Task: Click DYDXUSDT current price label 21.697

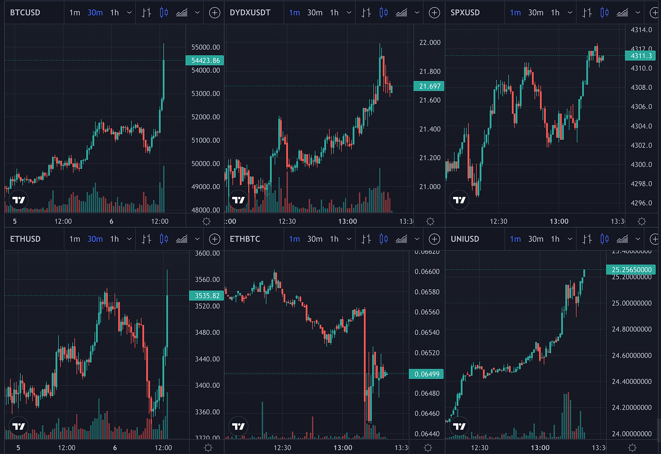Action: click(429, 86)
